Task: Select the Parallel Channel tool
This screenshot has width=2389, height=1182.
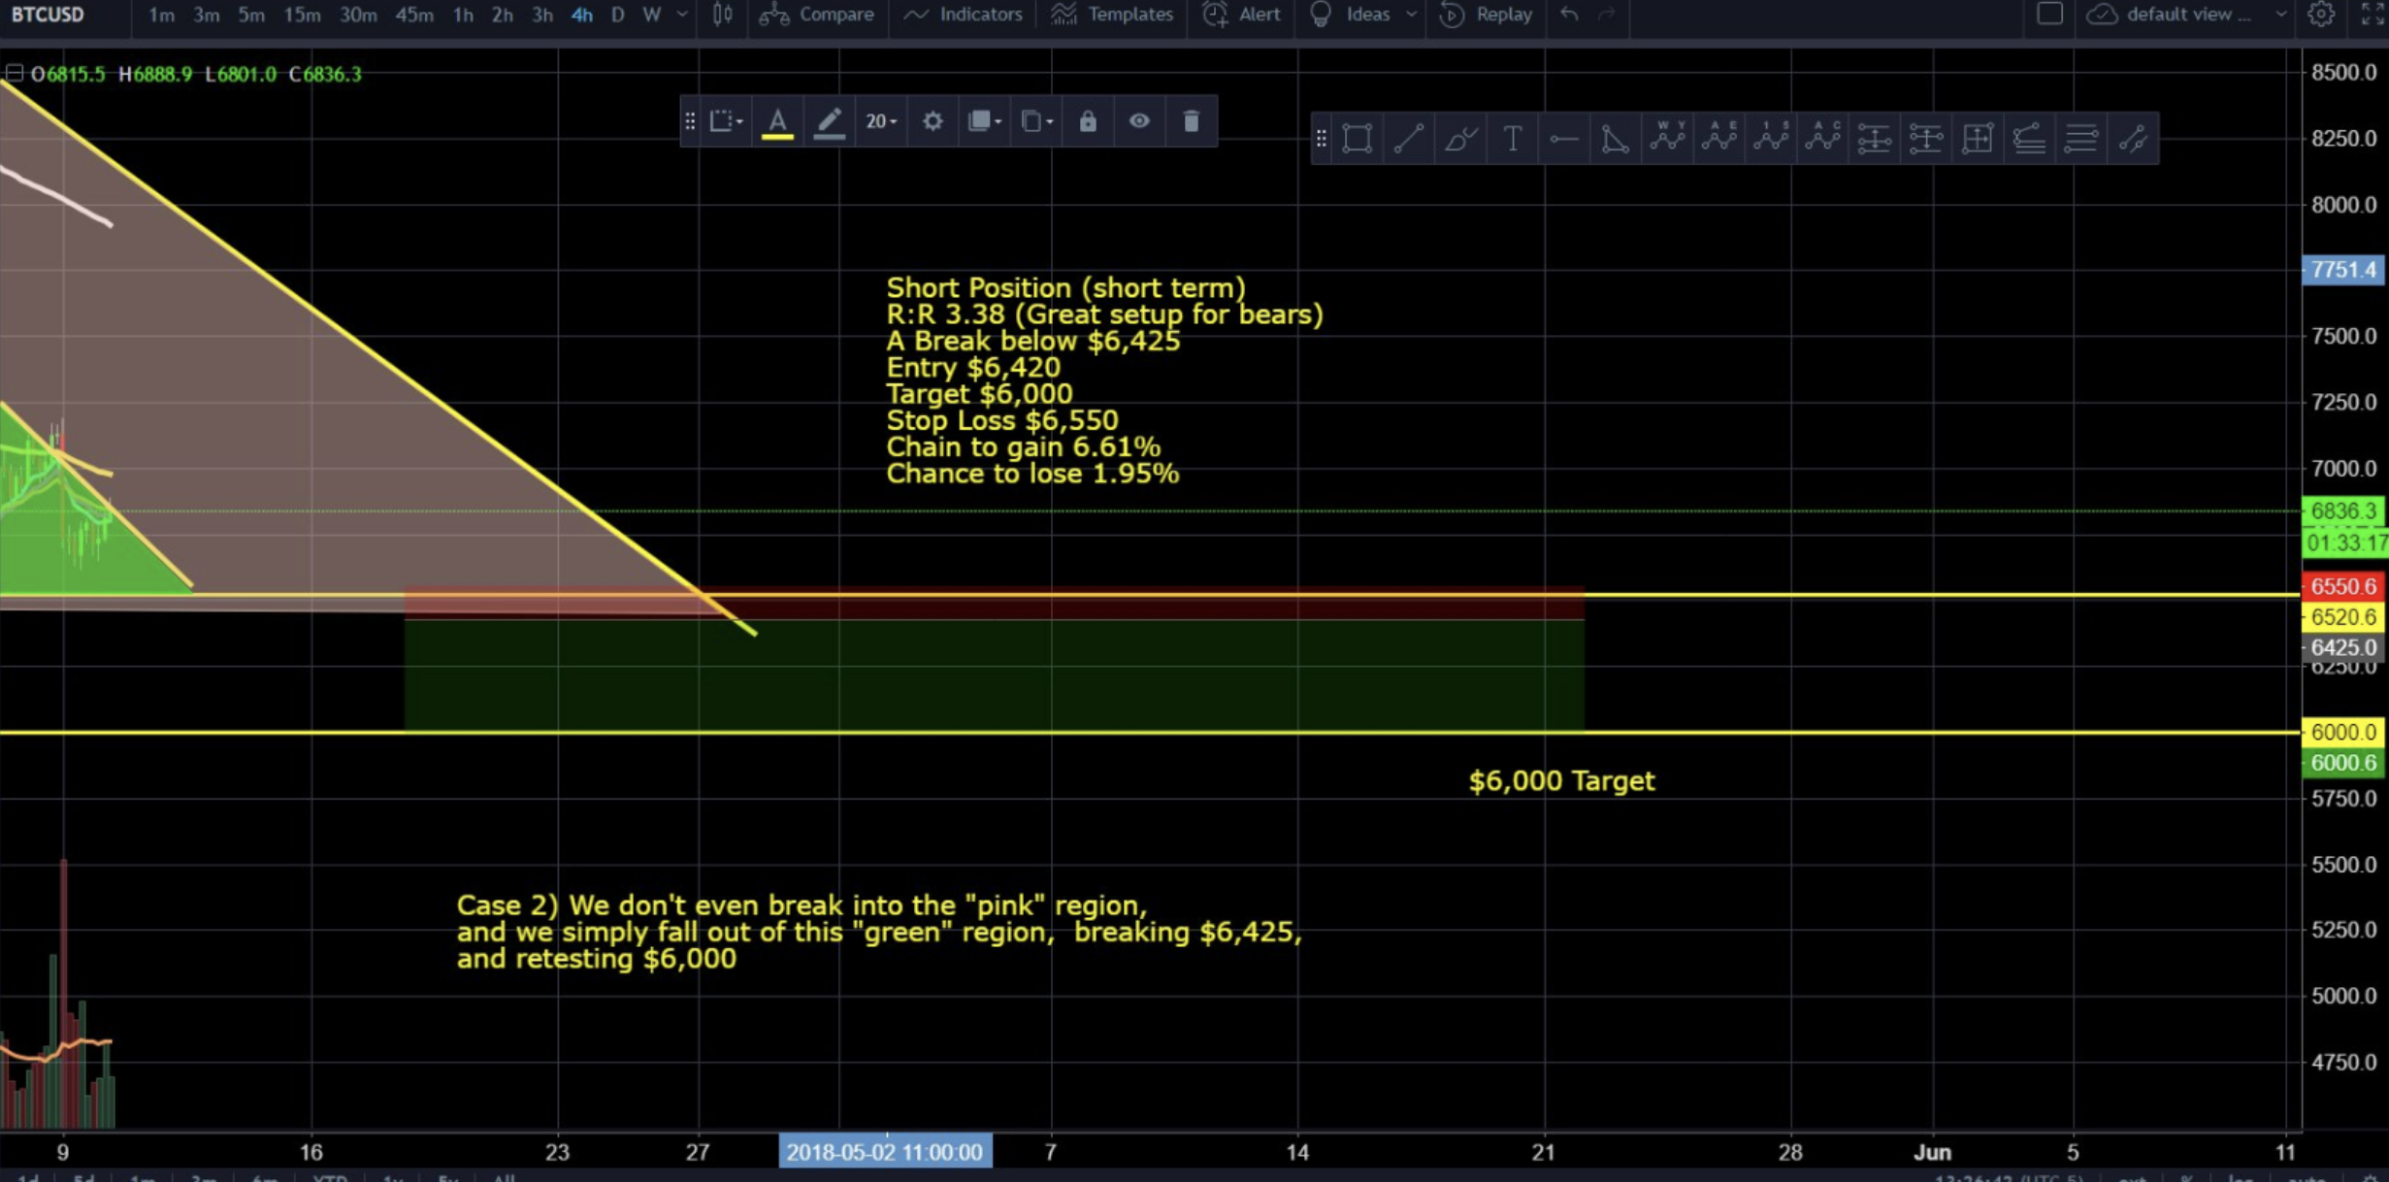Action: 2133,139
